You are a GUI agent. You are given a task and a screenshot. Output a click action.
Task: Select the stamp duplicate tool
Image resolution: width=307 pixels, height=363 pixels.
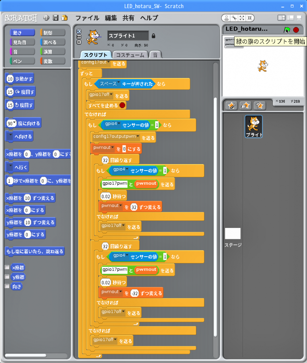click(226, 18)
